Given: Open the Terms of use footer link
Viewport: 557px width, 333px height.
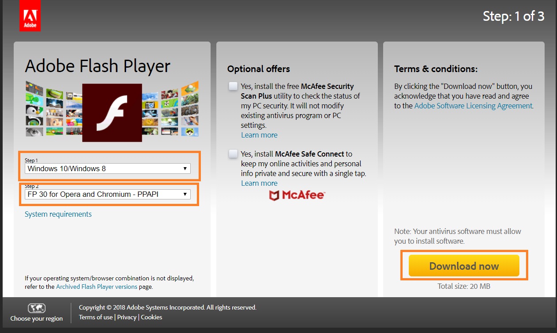Looking at the screenshot, I should [x=96, y=317].
